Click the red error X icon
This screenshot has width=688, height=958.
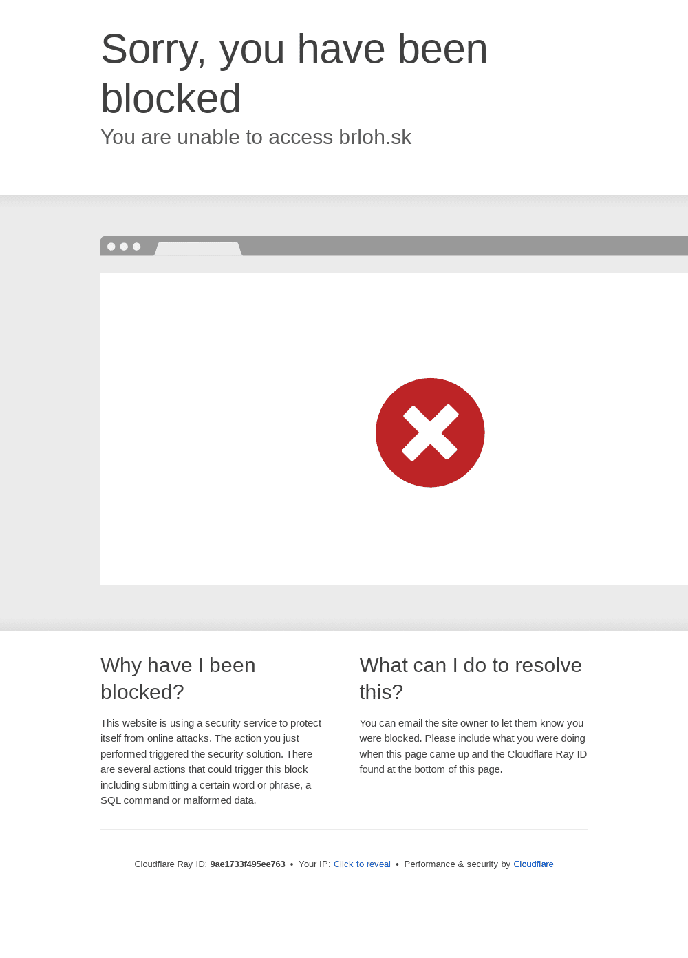click(x=430, y=433)
